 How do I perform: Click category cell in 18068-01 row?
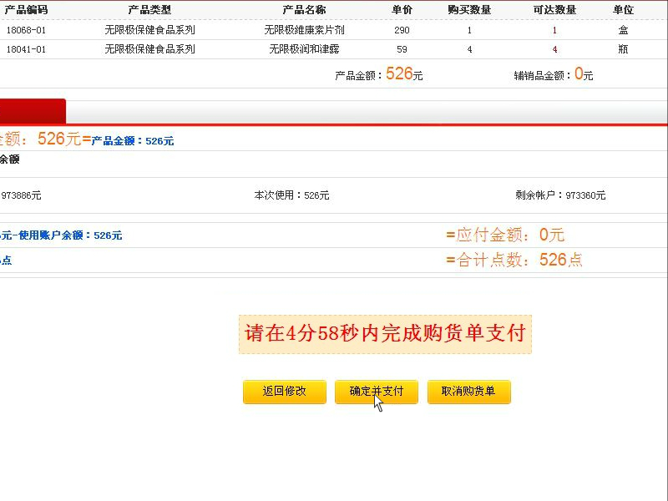coord(150,30)
